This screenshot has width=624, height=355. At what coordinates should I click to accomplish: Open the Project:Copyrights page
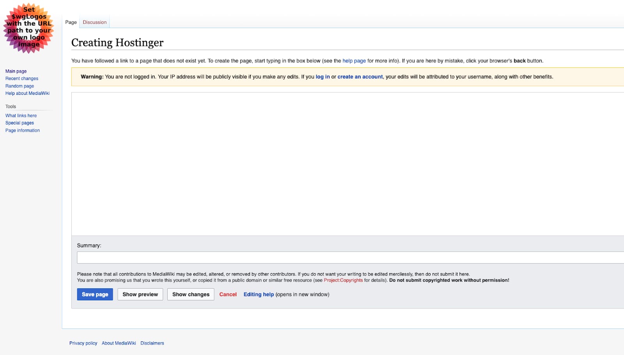tap(343, 280)
